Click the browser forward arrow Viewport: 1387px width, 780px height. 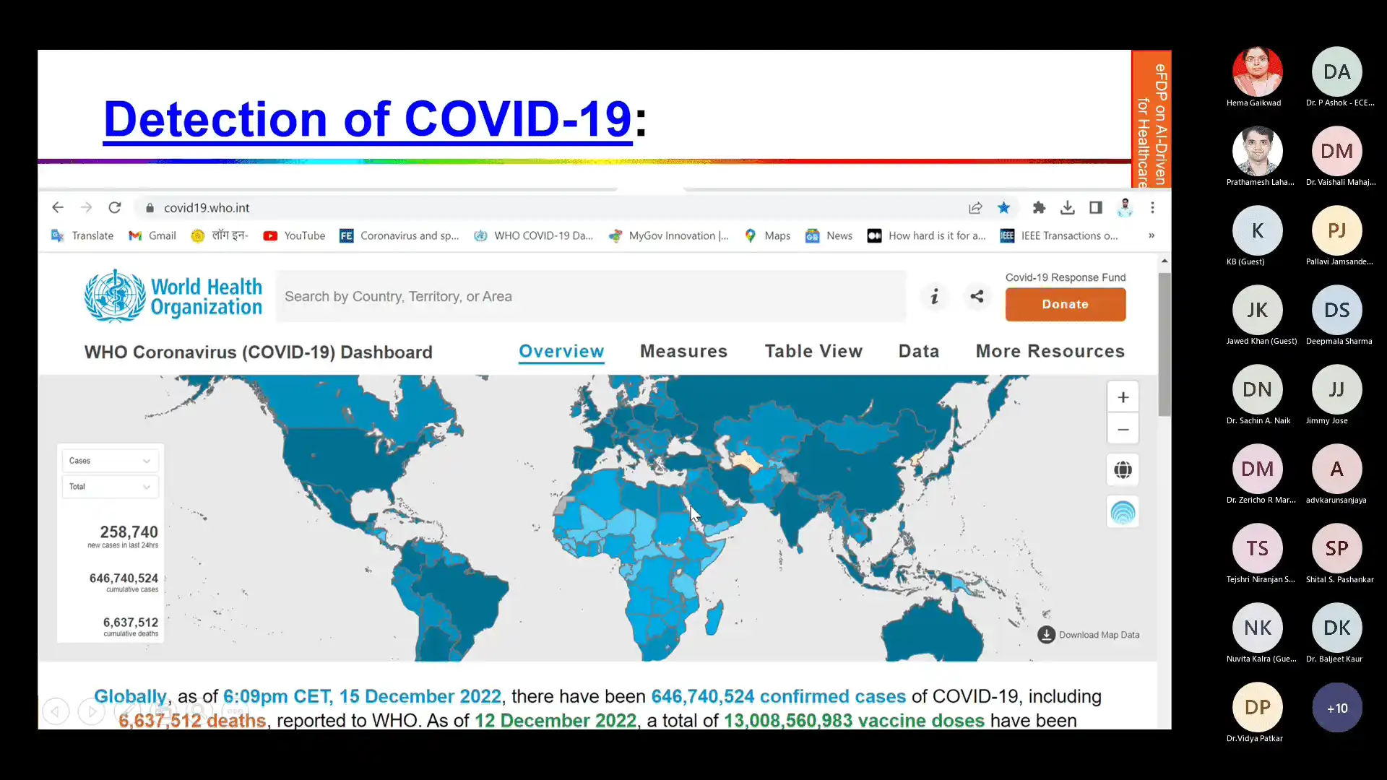[86, 208]
